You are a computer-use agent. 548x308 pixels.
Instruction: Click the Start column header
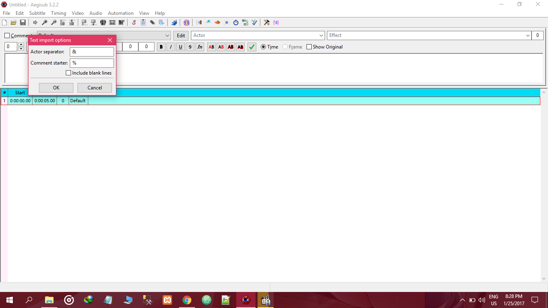point(20,93)
